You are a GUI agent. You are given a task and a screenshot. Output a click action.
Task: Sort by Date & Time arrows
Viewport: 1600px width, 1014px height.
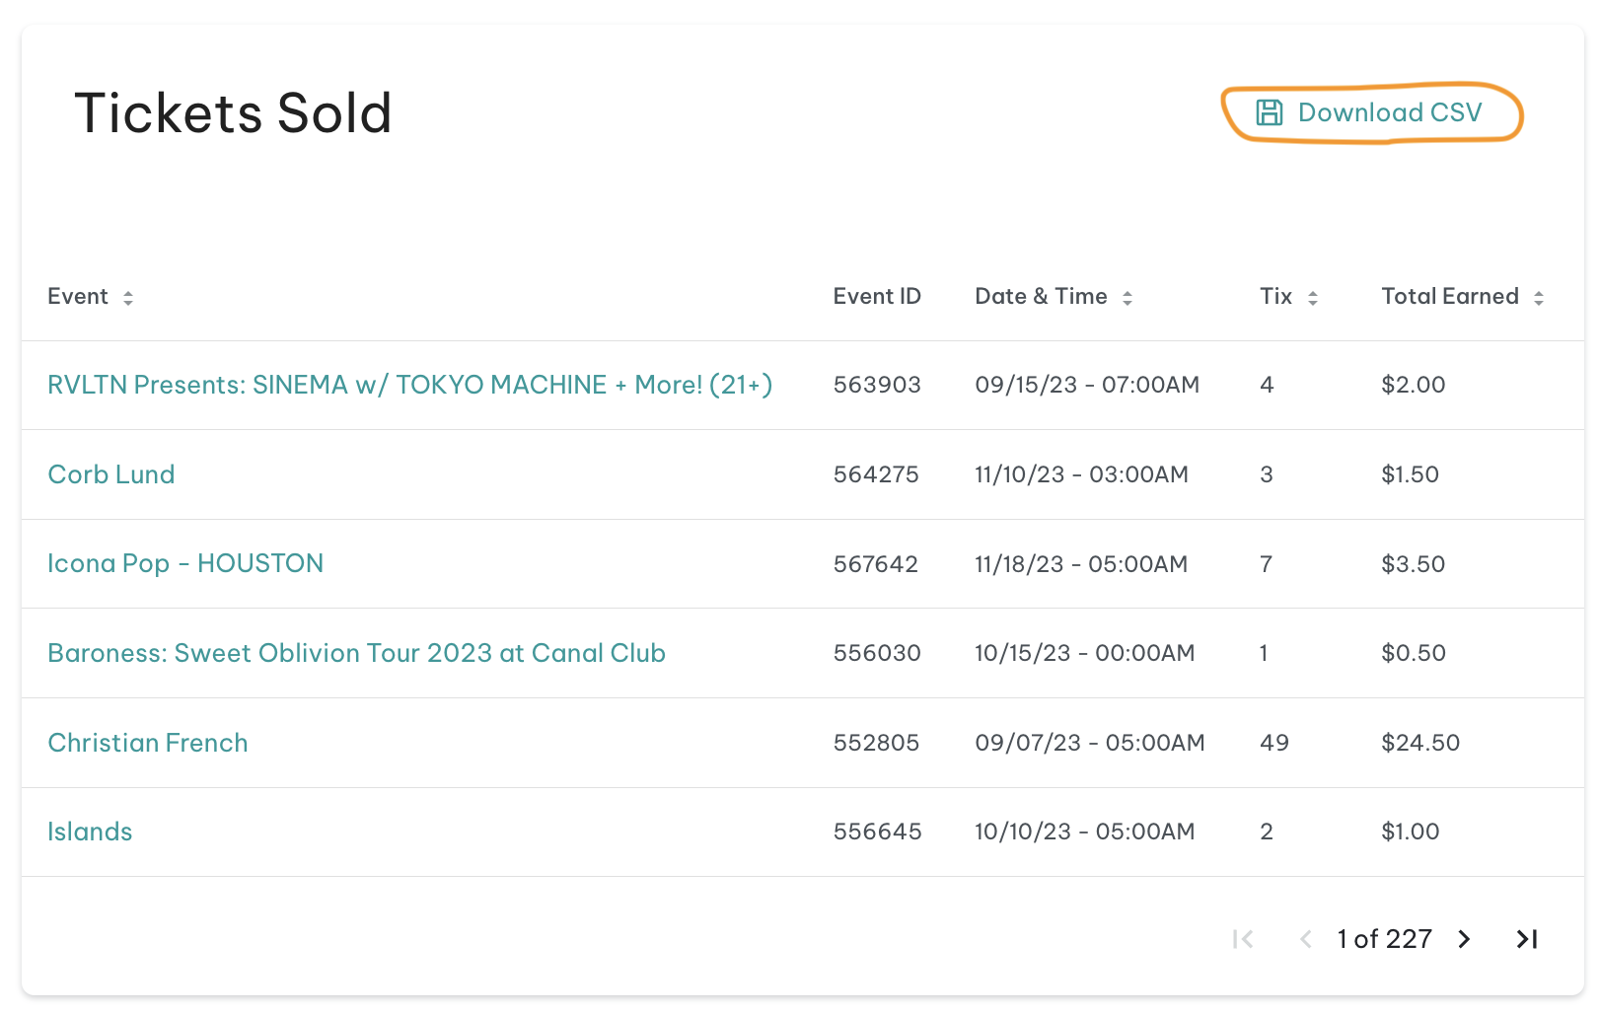1127,298
